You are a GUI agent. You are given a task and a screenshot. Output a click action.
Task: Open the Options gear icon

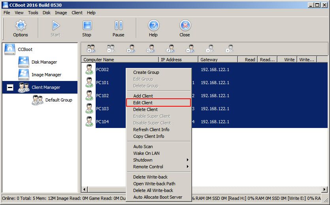tap(21, 25)
